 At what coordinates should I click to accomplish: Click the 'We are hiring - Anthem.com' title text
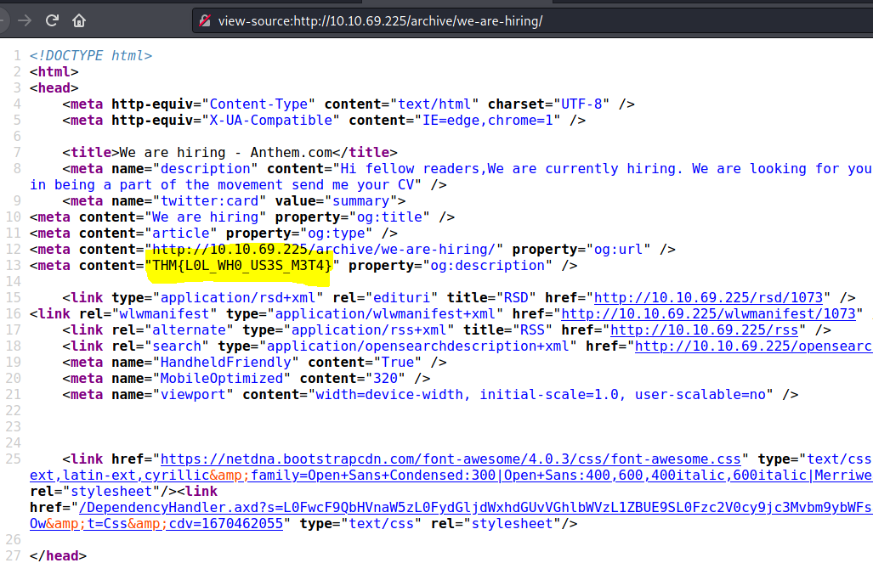(x=225, y=153)
